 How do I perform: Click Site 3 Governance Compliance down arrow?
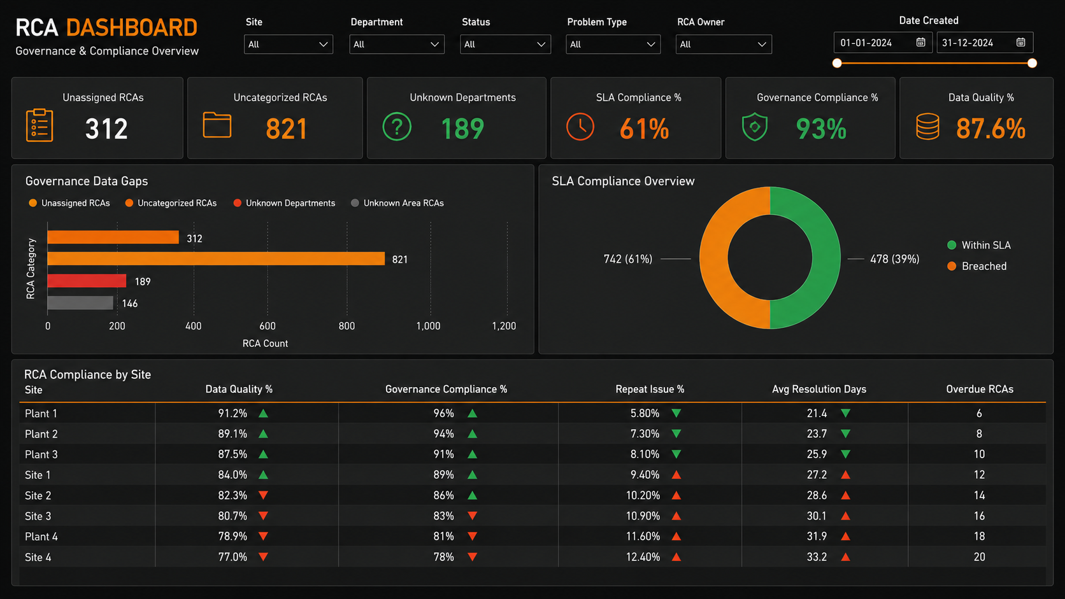click(472, 516)
